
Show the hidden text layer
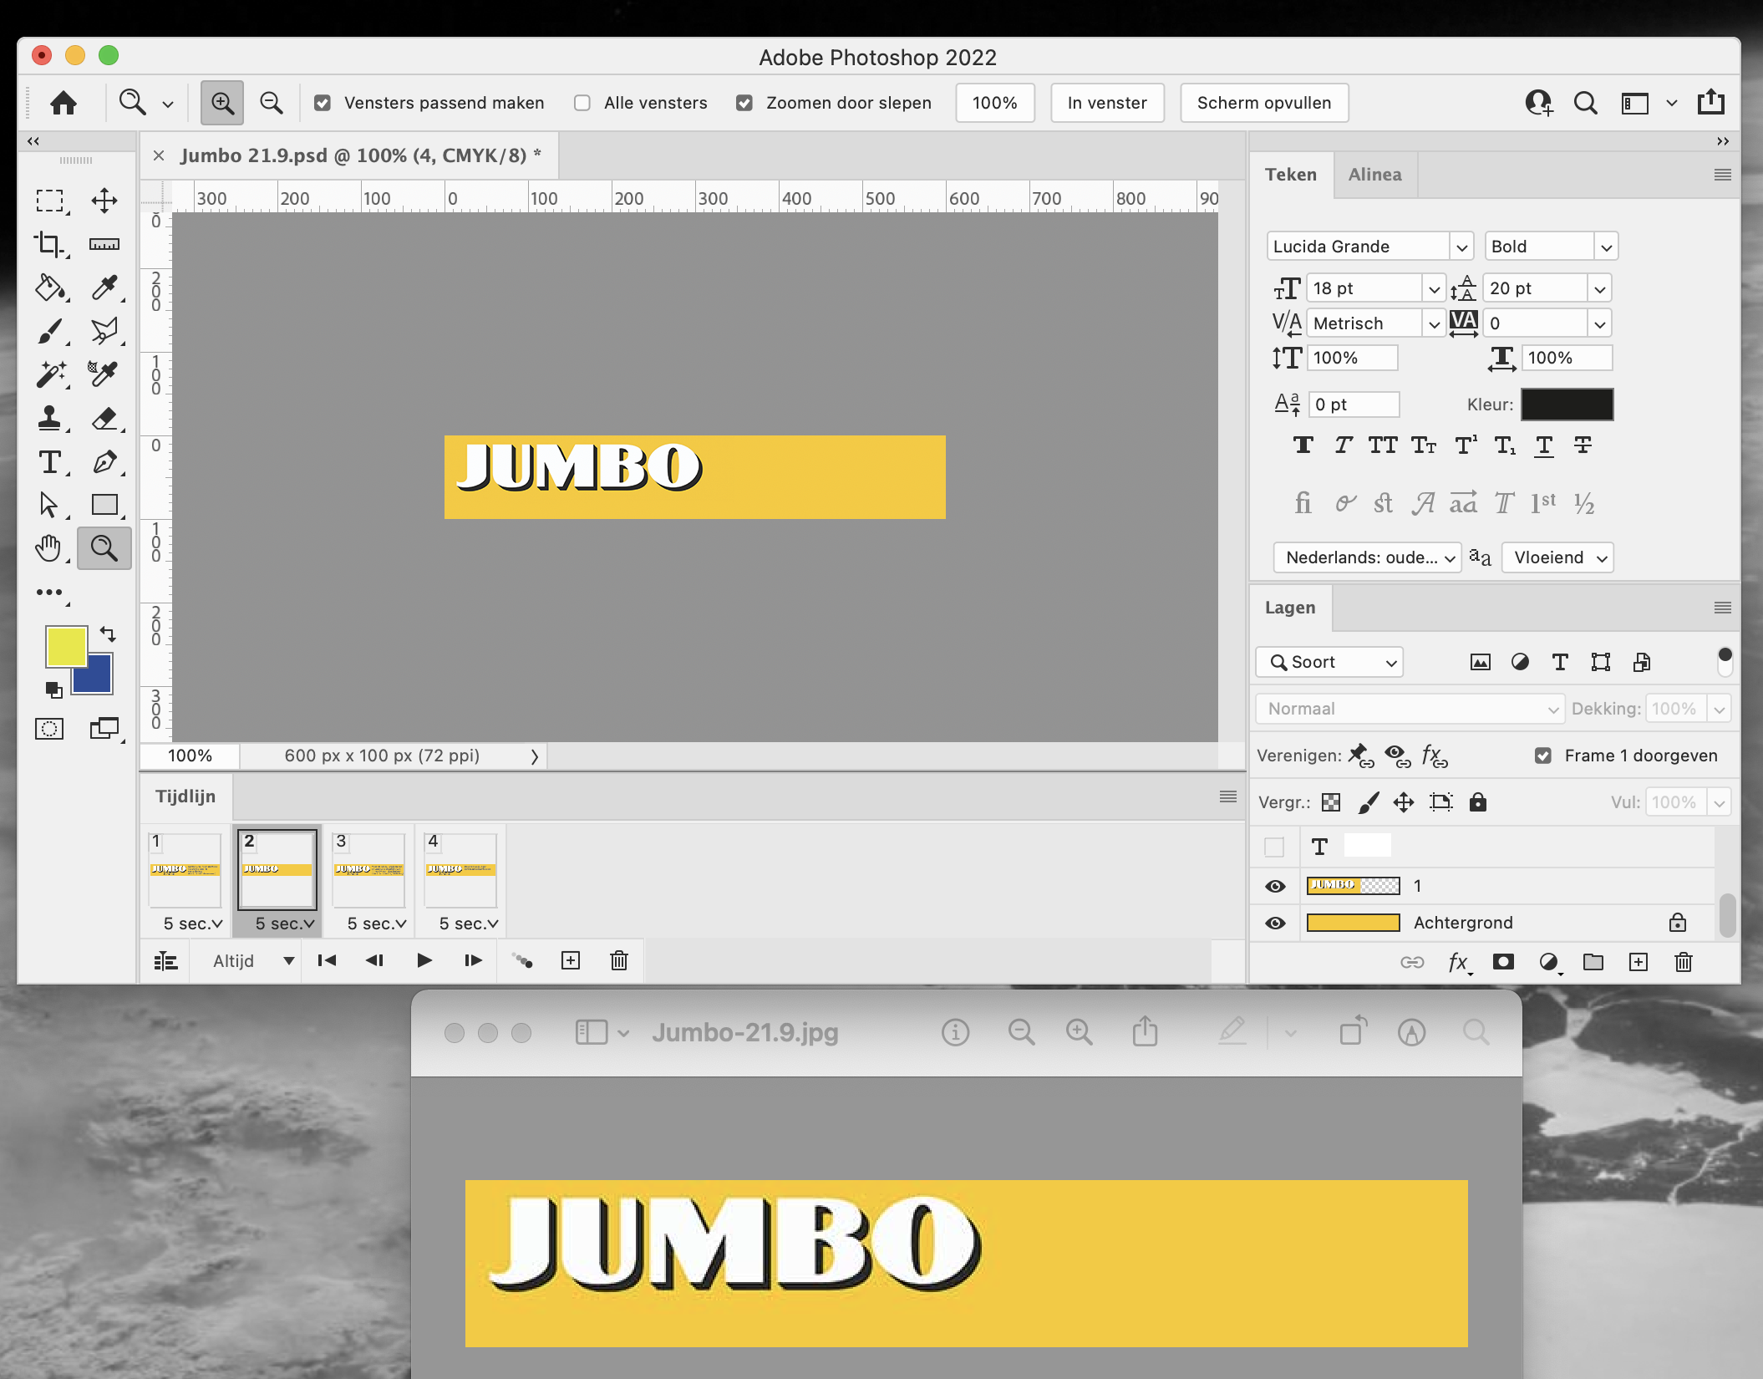click(1274, 847)
